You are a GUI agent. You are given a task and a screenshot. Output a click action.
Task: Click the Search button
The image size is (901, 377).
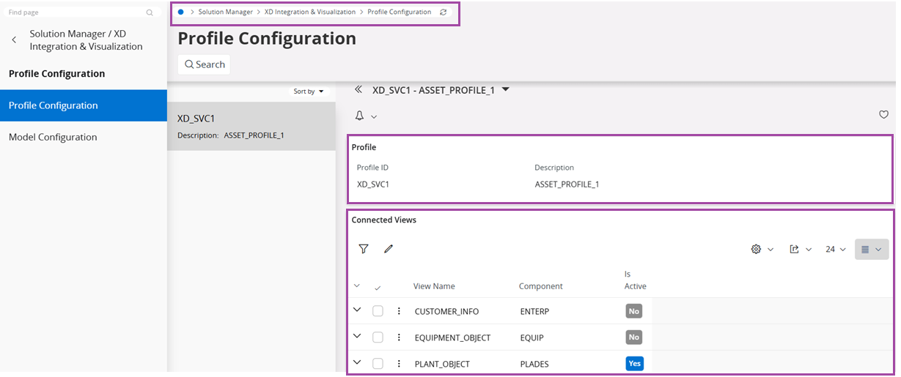[205, 64]
